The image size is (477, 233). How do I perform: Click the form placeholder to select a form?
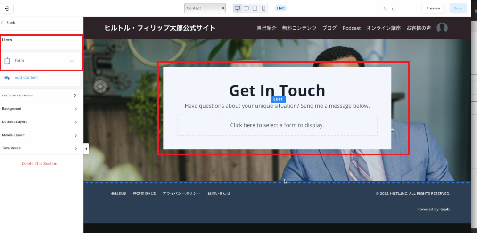click(x=277, y=125)
